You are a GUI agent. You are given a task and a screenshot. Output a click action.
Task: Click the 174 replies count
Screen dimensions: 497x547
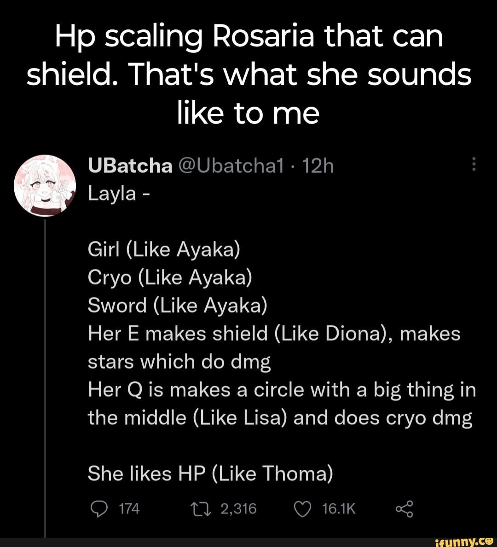click(129, 509)
